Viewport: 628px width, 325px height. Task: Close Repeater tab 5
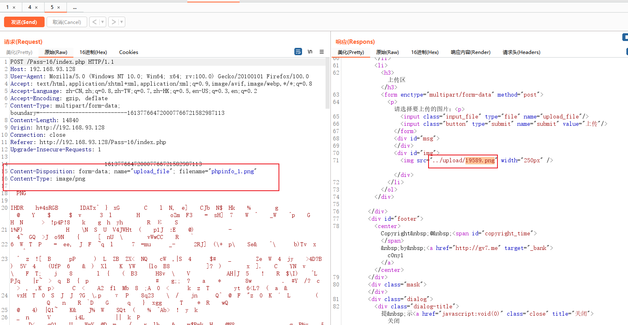(x=58, y=7)
